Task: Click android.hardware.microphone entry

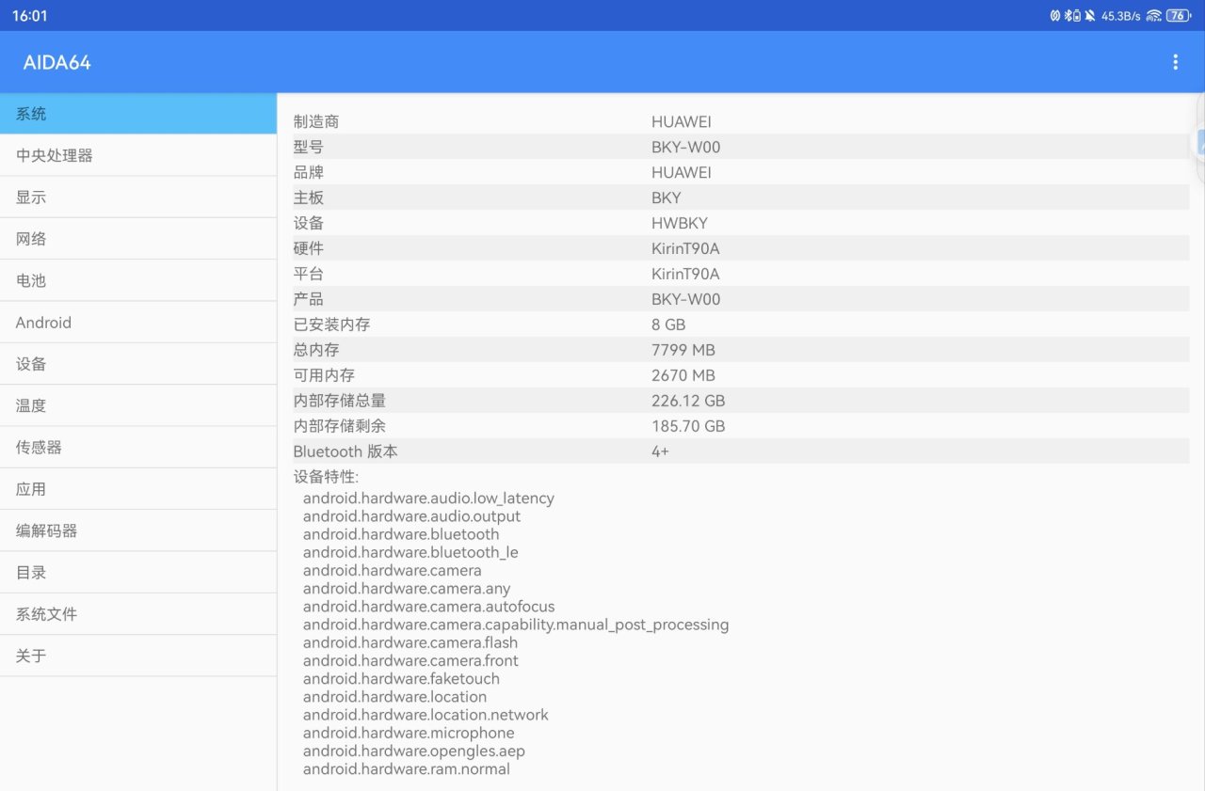Action: pos(409,733)
